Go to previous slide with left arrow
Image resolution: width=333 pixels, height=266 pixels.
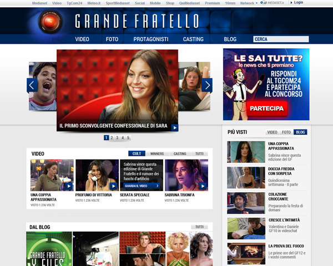[x=32, y=85]
